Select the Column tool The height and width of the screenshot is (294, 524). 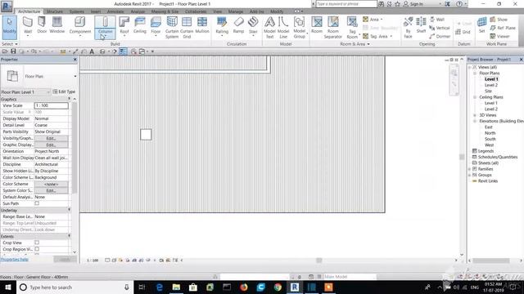106,27
